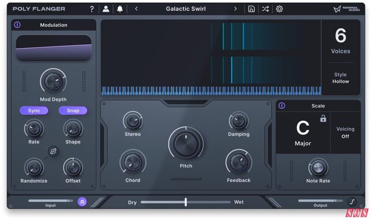Click the Dry label

[132, 203]
